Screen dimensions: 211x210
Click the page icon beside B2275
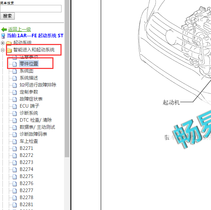click(15, 177)
